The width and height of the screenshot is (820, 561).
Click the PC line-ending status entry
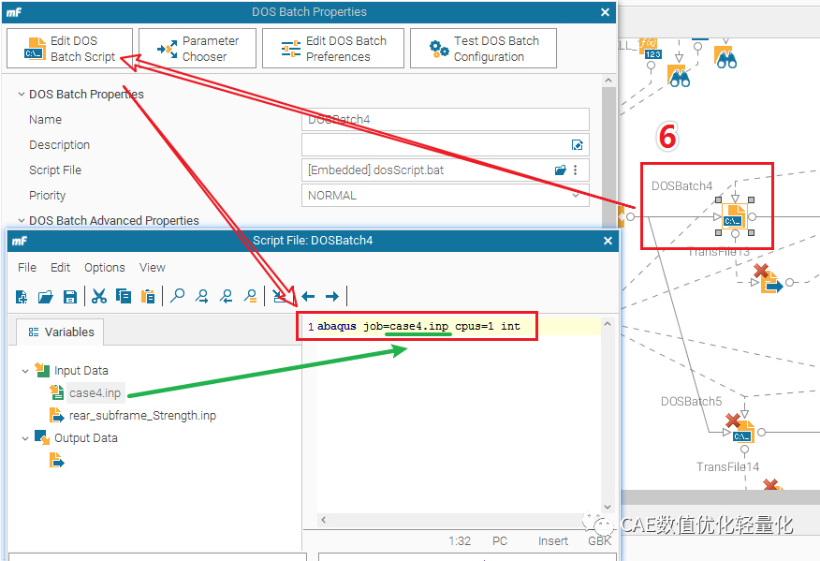(x=500, y=541)
